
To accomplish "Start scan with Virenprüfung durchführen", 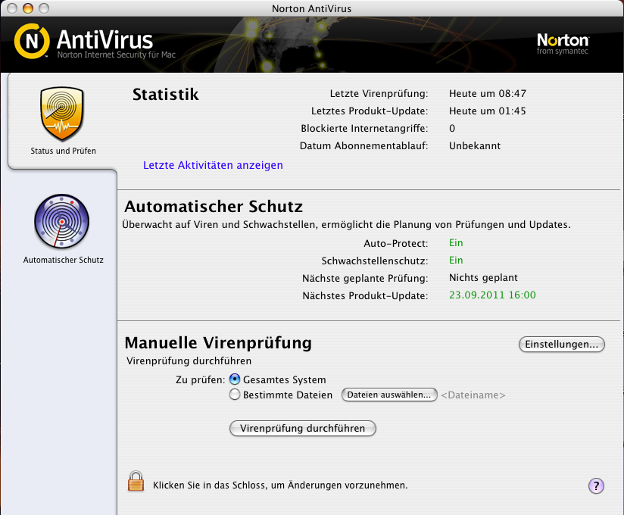I will (302, 428).
